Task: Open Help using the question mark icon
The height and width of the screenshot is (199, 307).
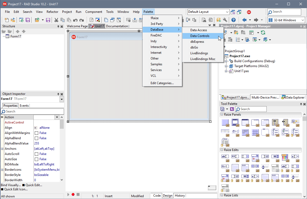Action: click(234, 20)
